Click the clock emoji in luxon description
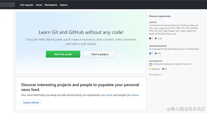This screenshot has width=207, height=113. (x=150, y=64)
